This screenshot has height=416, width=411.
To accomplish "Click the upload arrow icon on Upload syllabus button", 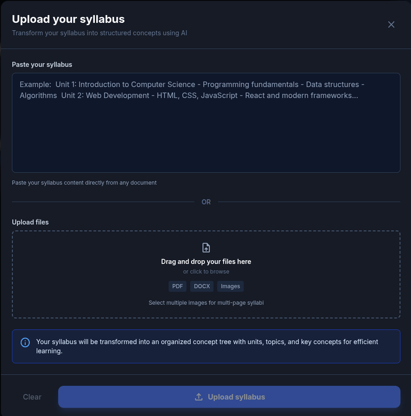I will [x=199, y=397].
